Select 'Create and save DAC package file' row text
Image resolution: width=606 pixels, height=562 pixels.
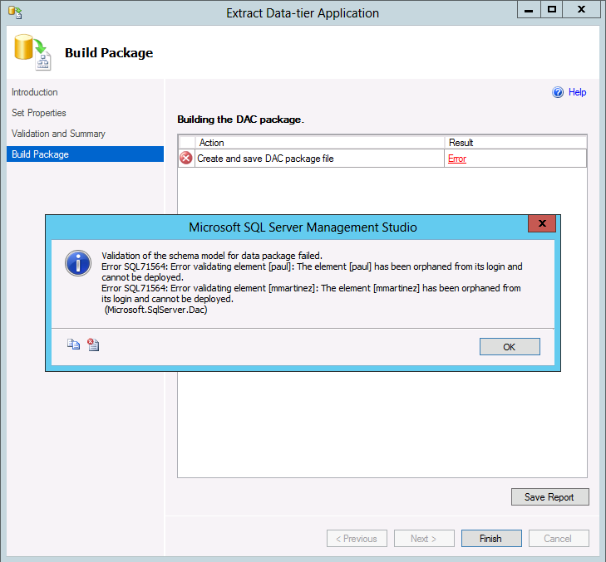[x=265, y=159]
